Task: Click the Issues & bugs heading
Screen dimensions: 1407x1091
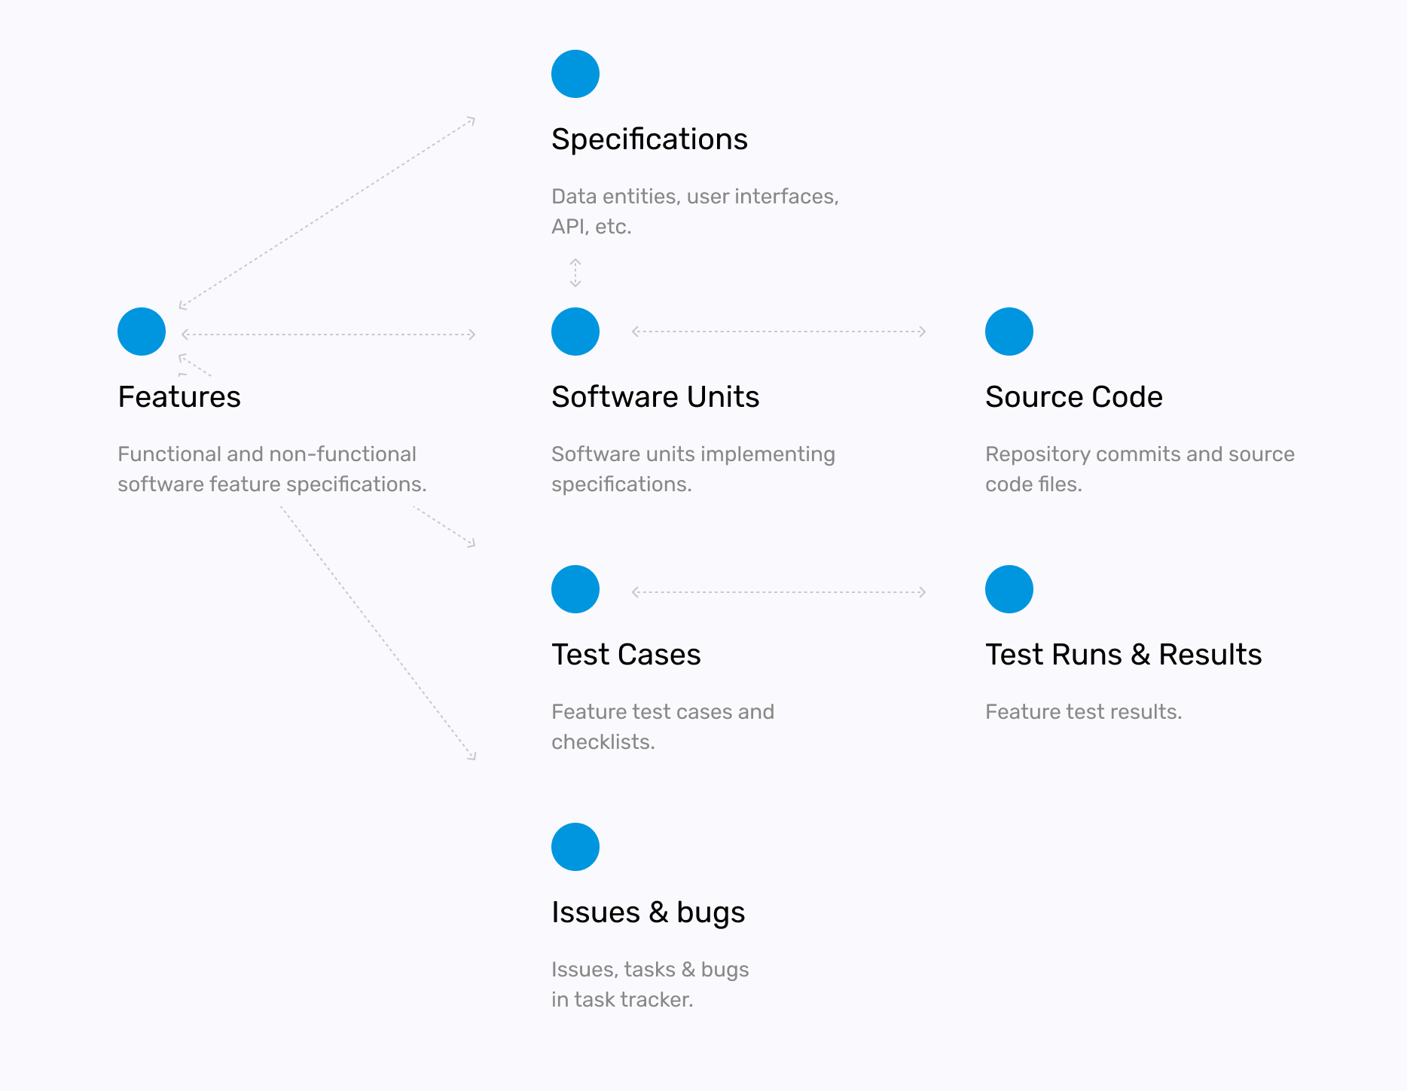Action: coord(648,912)
